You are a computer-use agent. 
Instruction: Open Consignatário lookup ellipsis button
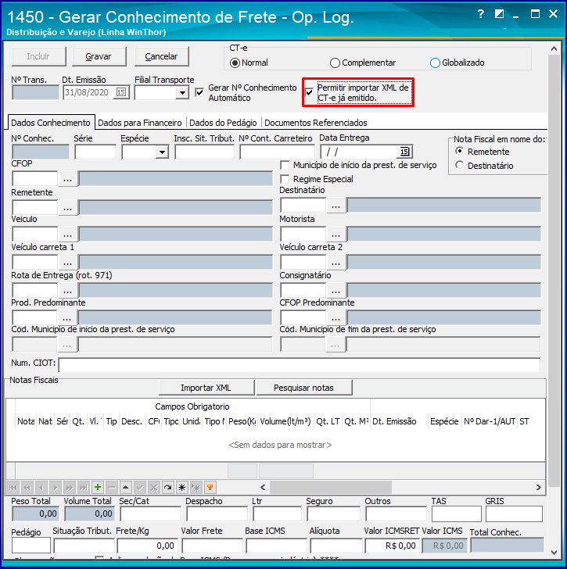[x=336, y=291]
